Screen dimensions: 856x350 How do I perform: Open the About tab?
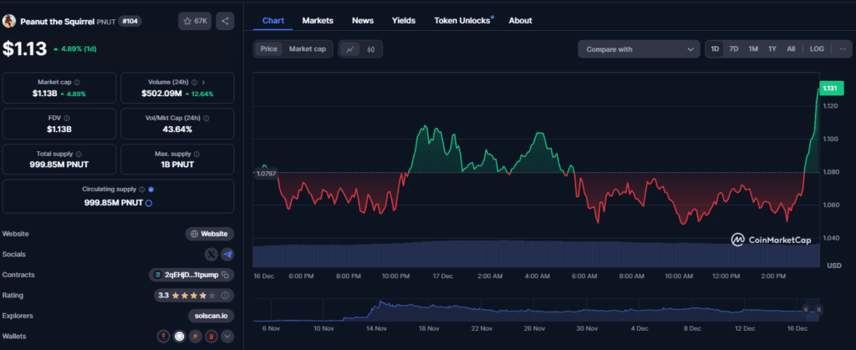(520, 21)
